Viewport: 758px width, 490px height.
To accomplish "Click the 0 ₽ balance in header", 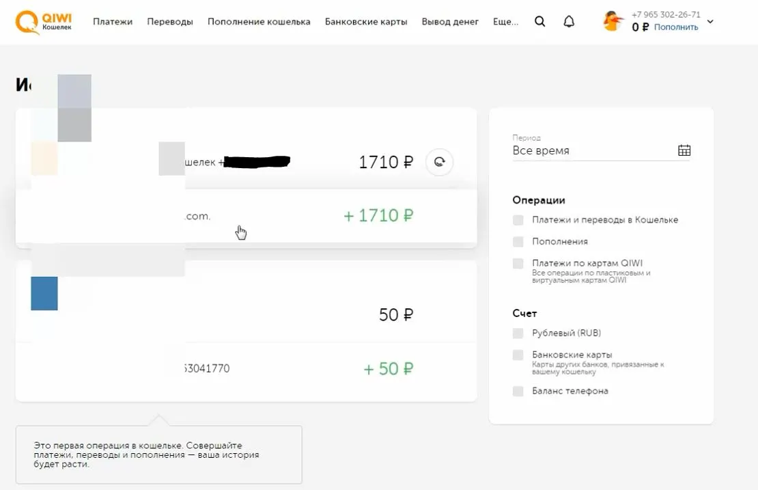I will pos(640,27).
